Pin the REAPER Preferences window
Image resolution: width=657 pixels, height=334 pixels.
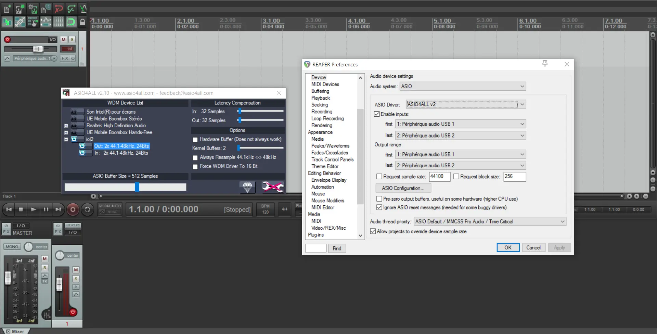(x=545, y=64)
